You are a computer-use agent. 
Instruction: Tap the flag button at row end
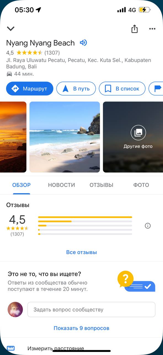[156, 89]
